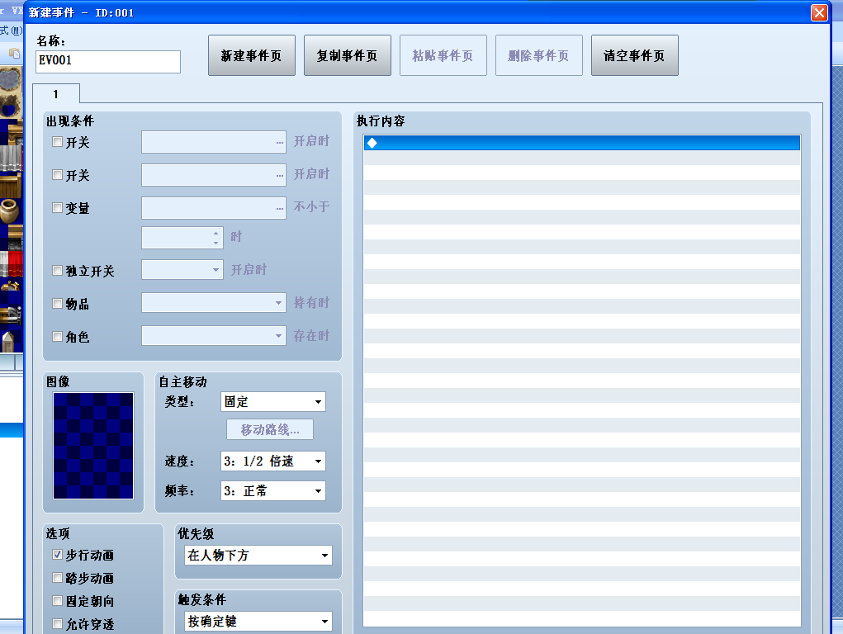Expand the 优先级 dropdown 在人物下方

258,555
